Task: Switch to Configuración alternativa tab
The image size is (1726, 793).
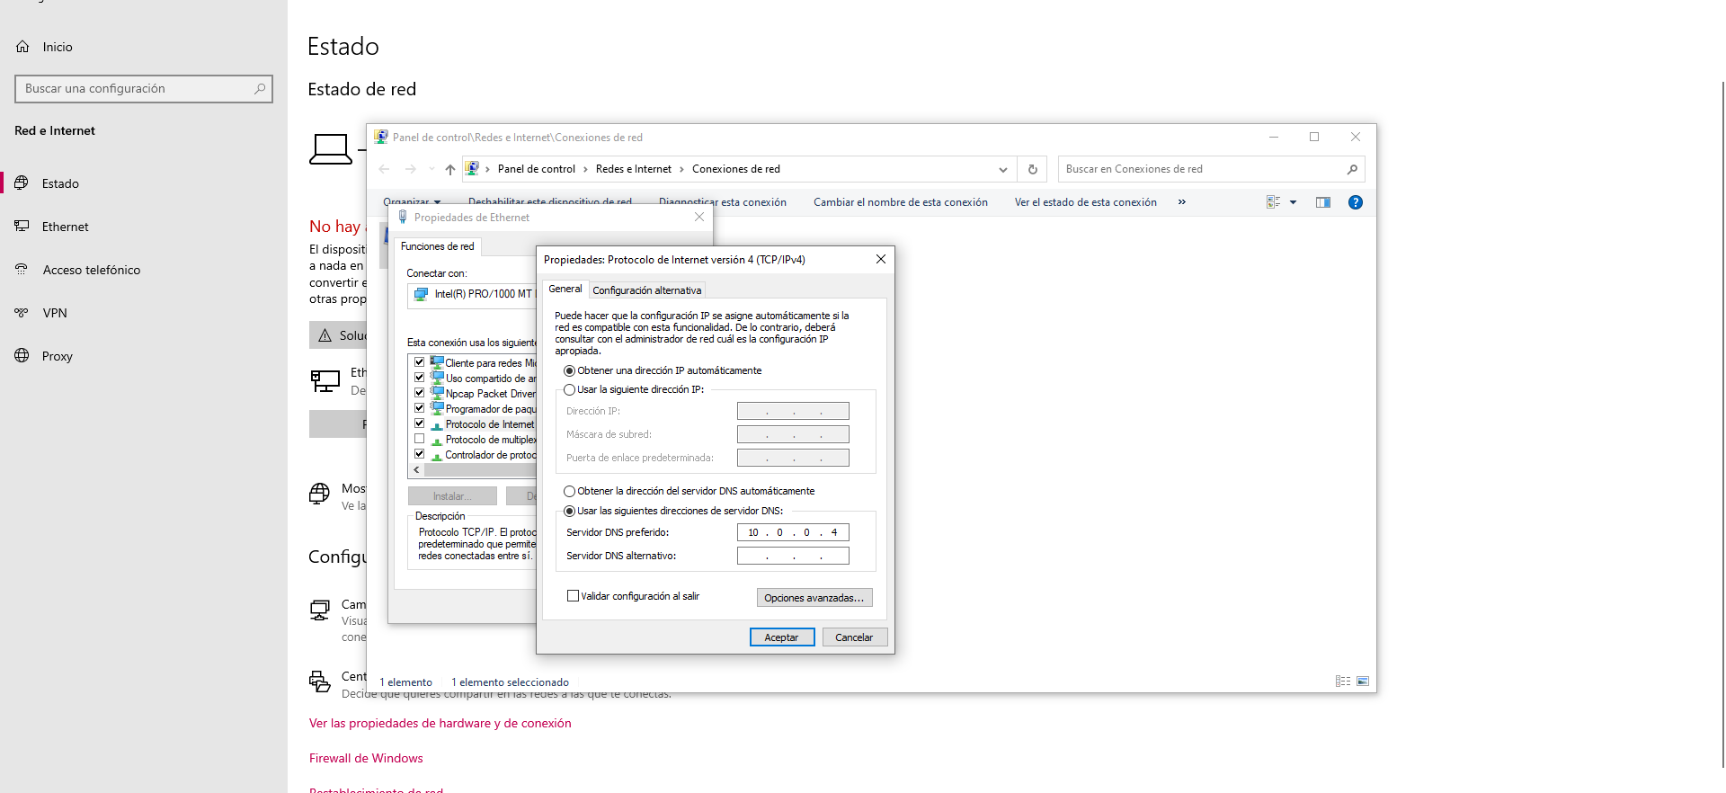Action: [x=646, y=290]
